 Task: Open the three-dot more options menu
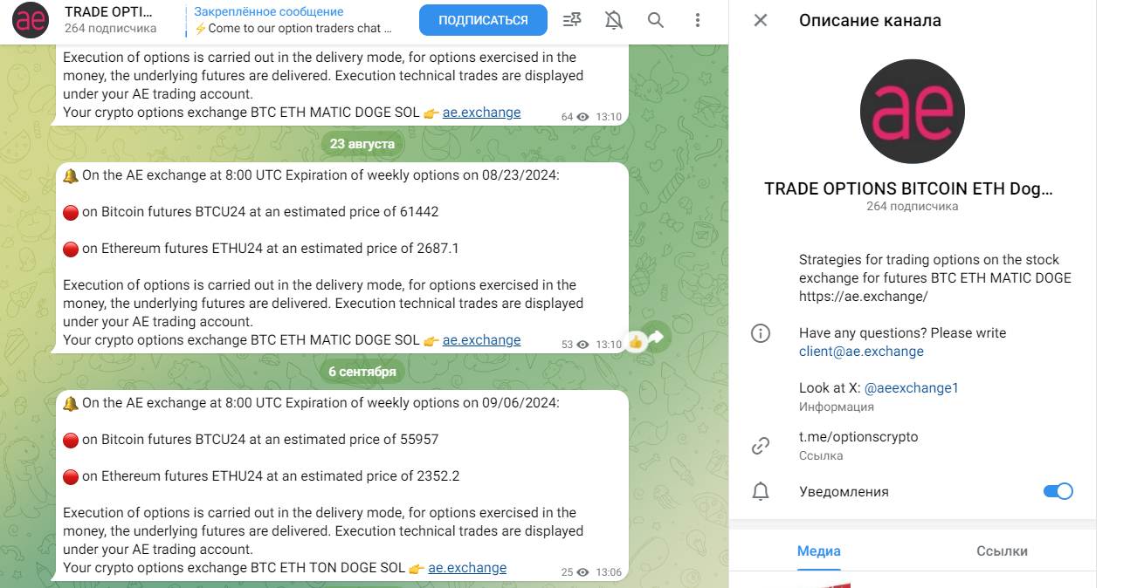[x=697, y=20]
